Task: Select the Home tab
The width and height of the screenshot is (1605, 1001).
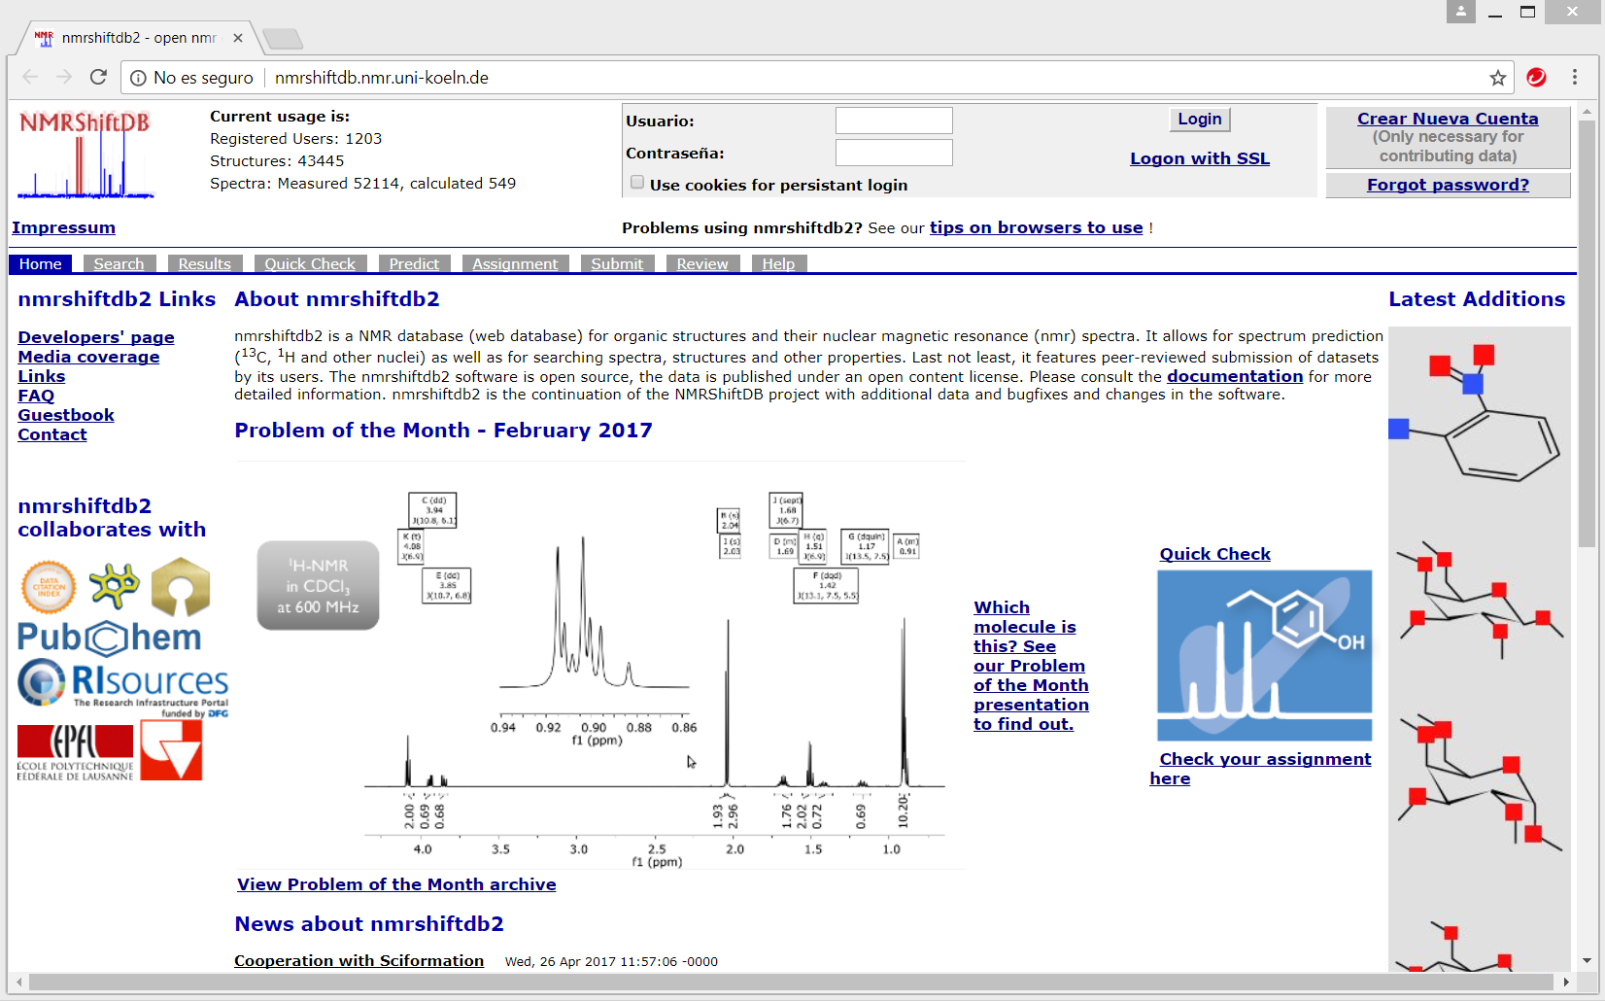Action: 41,263
